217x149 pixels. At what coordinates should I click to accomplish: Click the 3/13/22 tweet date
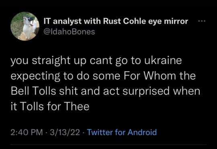click(x=65, y=132)
